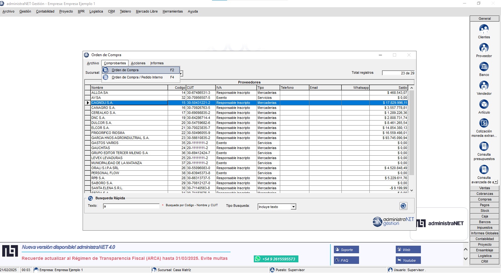Click the Orden de Compra F2 document icon

[106, 70]
